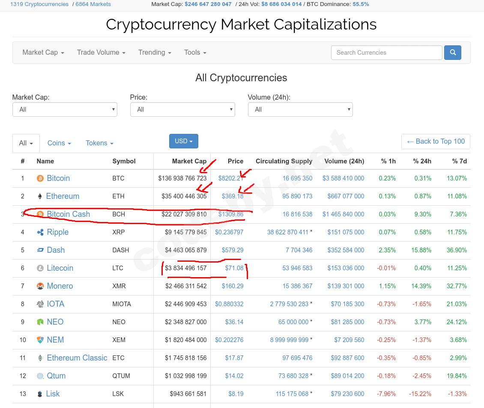Click Ethereum volume $667 077 000
484x408 pixels.
pos(346,196)
